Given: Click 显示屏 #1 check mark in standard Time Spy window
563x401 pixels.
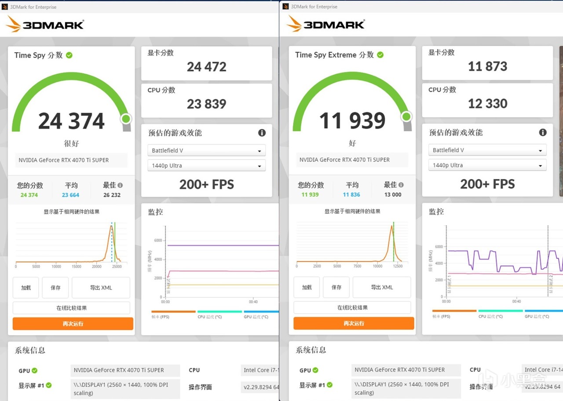Looking at the screenshot, I should point(49,385).
